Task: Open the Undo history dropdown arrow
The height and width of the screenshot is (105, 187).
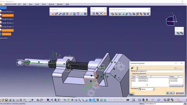Action: point(26,101)
